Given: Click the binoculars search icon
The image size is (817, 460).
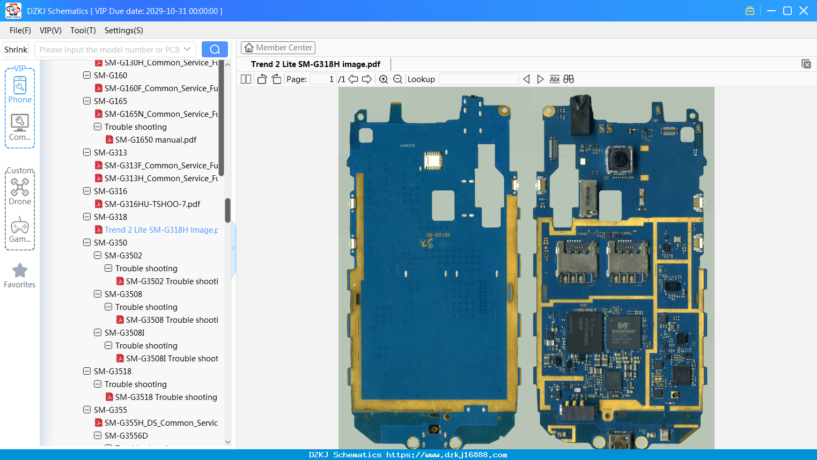Looking at the screenshot, I should pyautogui.click(x=569, y=79).
